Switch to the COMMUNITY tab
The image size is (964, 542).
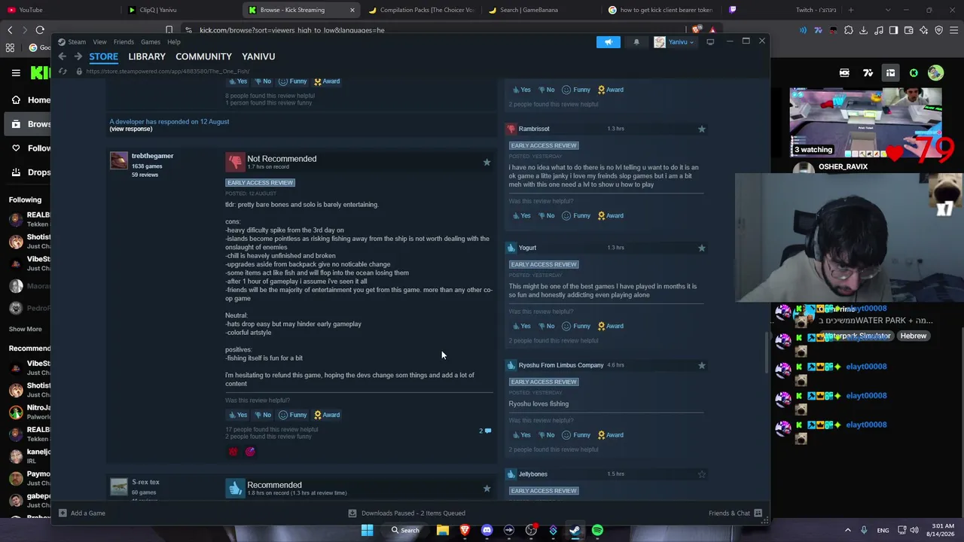coord(203,56)
